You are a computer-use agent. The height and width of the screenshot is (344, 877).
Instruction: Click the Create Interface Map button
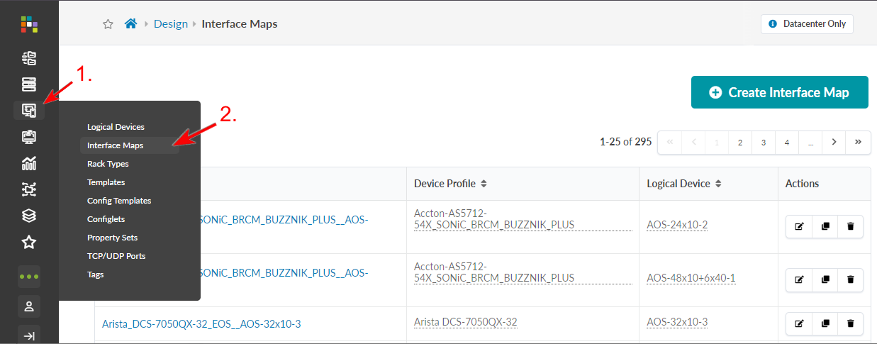click(779, 92)
